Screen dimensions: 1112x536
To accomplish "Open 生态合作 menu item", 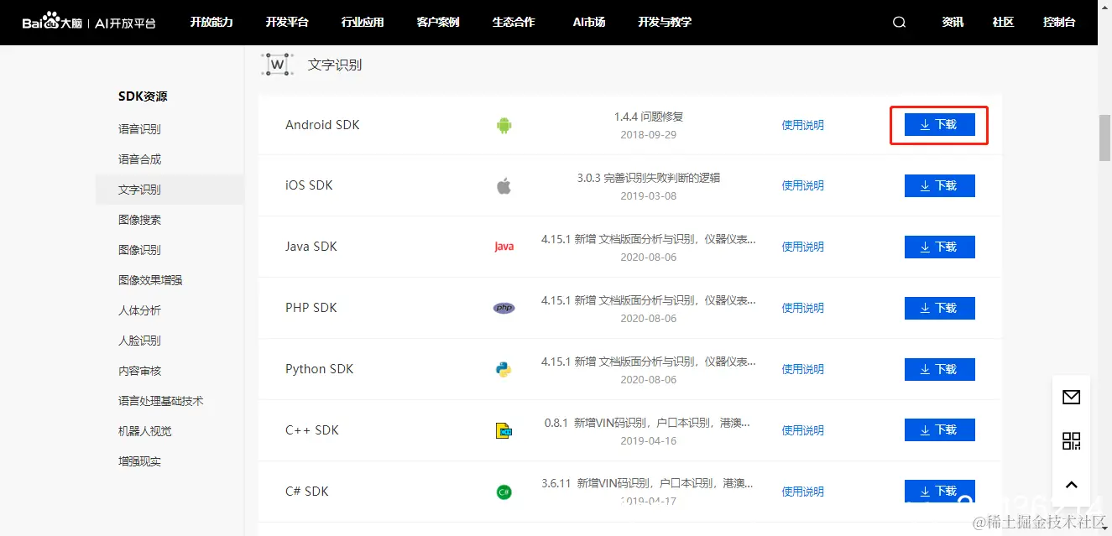I will pos(514,22).
